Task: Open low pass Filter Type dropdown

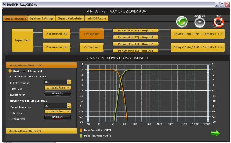Action: [x=58, y=88]
